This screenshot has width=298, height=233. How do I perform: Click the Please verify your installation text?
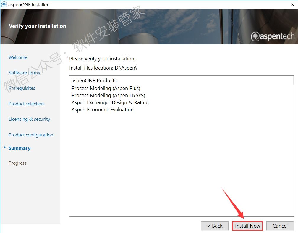tap(102, 59)
